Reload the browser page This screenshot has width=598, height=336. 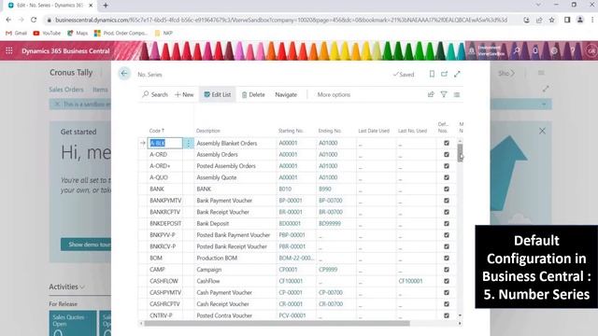[34, 20]
